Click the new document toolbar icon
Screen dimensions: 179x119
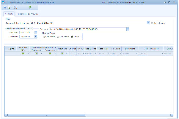(x=9, y=7)
